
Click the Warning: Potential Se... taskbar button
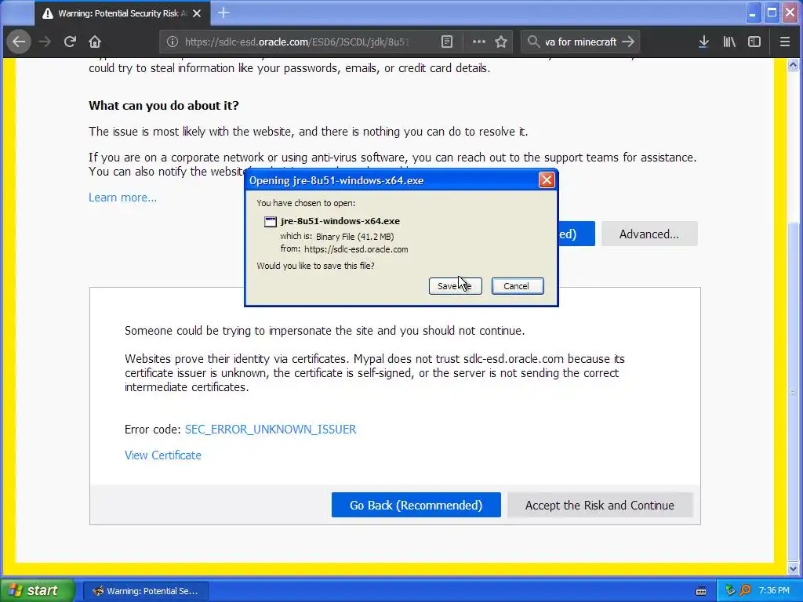click(x=145, y=591)
